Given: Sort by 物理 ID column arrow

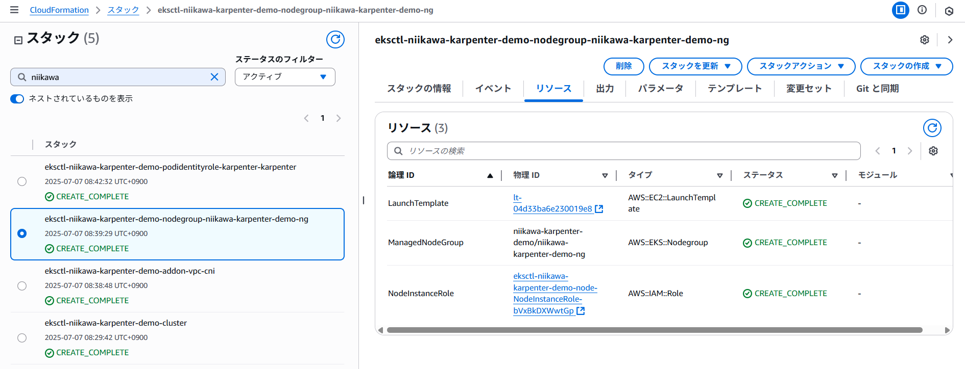Looking at the screenshot, I should coord(605,175).
